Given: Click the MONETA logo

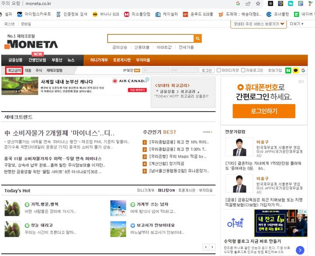Looking at the screenshot, I should click(31, 44).
